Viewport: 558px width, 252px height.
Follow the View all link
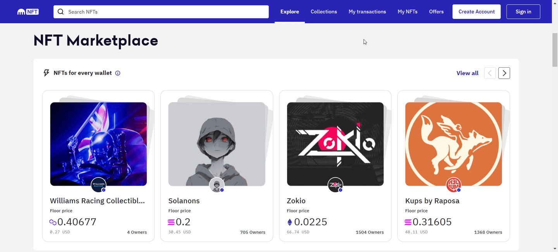(x=467, y=73)
